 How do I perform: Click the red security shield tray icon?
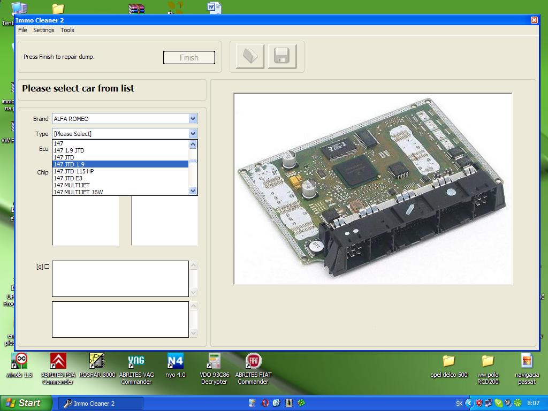click(479, 404)
